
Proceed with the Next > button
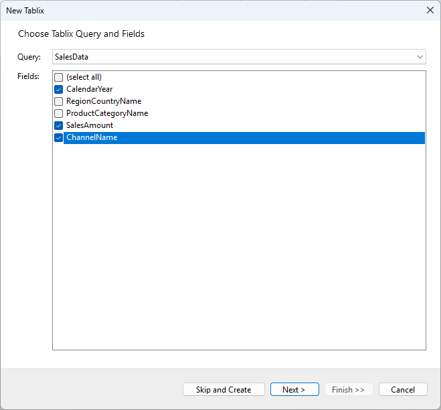point(294,389)
